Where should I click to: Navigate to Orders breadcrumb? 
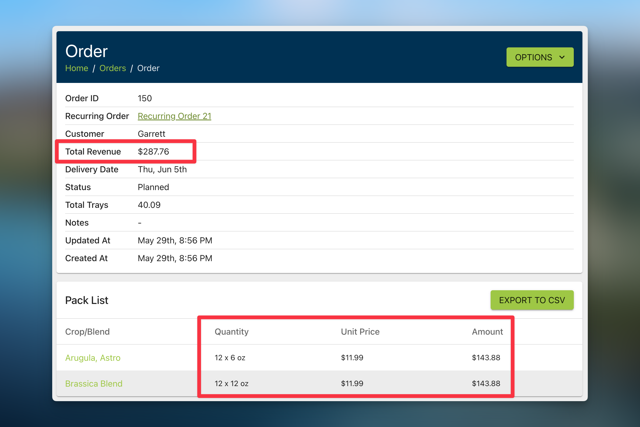click(112, 68)
